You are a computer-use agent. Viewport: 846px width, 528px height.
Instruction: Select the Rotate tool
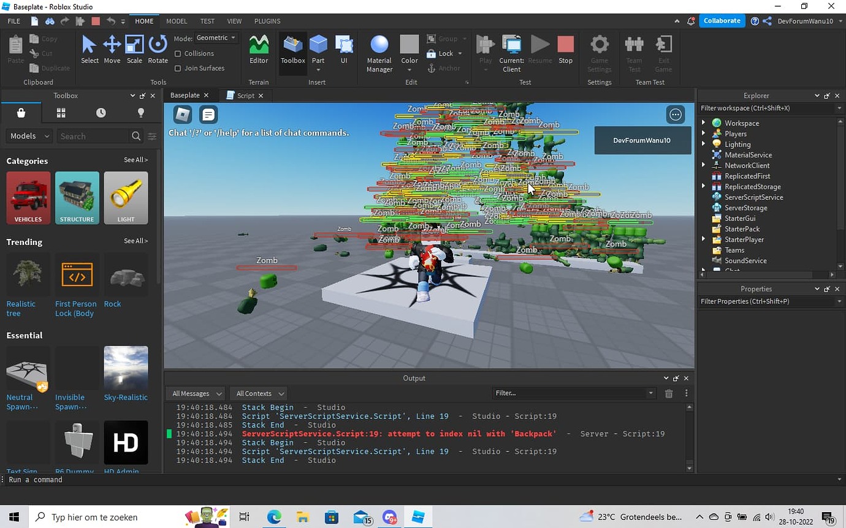click(x=158, y=49)
